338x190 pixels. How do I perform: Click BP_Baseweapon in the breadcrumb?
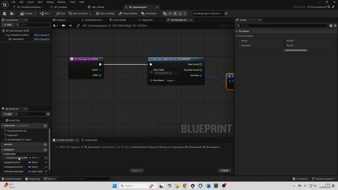[x=95, y=26]
